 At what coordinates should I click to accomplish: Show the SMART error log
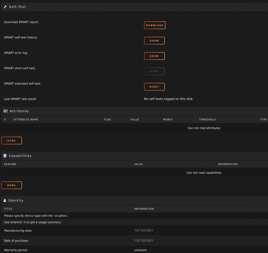tap(154, 56)
